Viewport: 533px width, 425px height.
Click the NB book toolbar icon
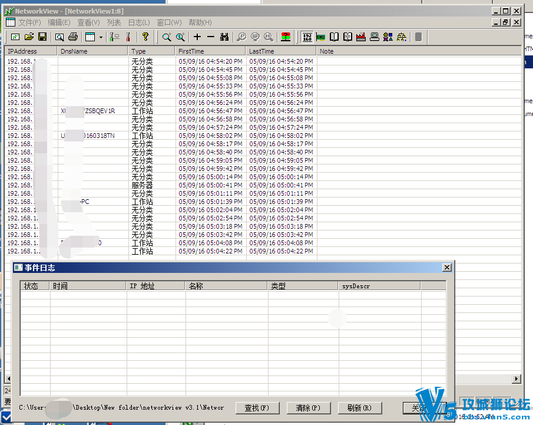347,37
